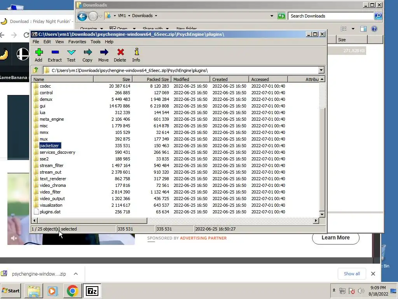Screen dimensions: 398x299
Task: Open the Help menu
Action: point(109,42)
